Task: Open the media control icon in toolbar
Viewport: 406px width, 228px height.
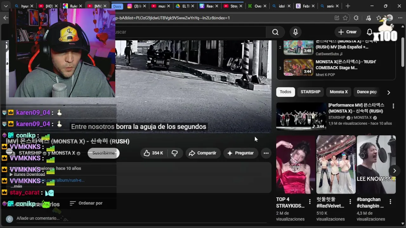Action: click(368, 18)
